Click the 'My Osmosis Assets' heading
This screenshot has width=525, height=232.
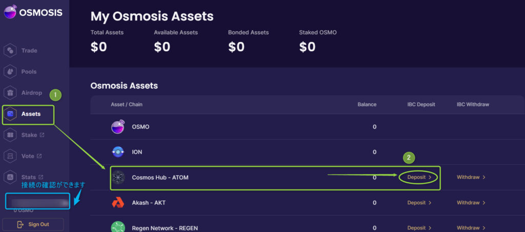click(152, 16)
